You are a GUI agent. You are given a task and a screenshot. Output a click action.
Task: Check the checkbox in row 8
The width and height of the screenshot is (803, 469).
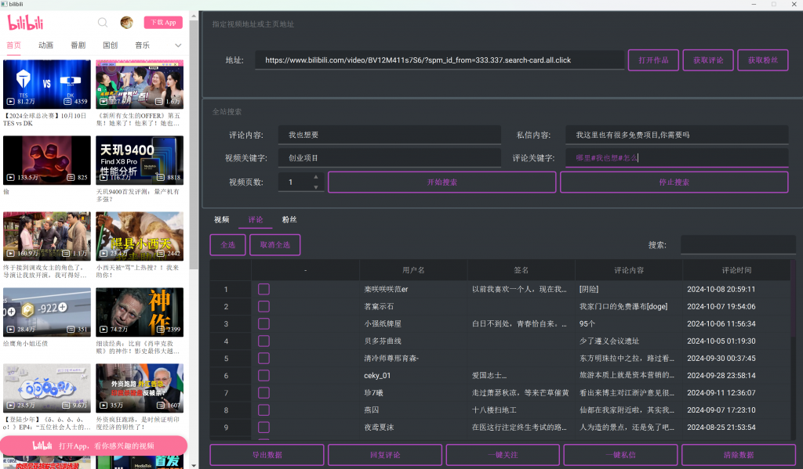click(263, 409)
